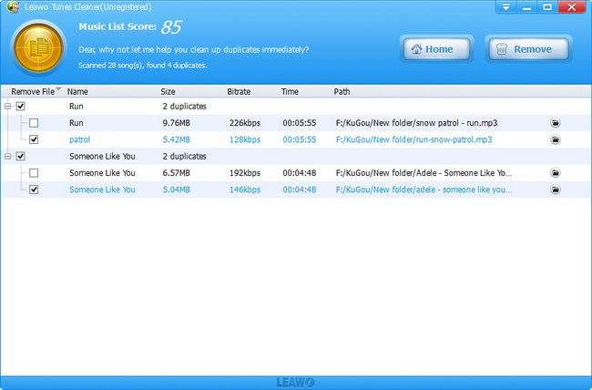Uncheck the 146kbps Someone Like You checkbox
Screen dimensions: 592x390
(x=34, y=190)
